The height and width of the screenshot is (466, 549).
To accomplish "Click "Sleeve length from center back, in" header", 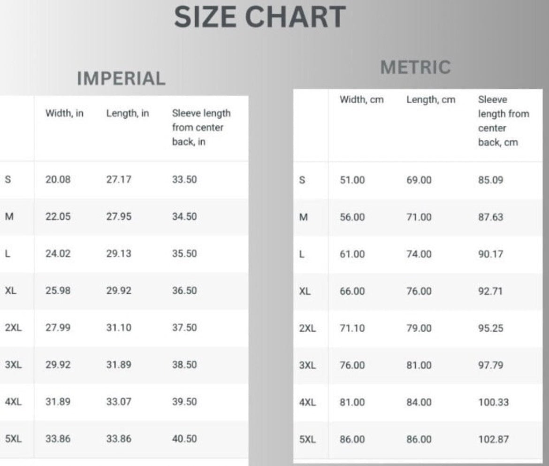I will [201, 127].
